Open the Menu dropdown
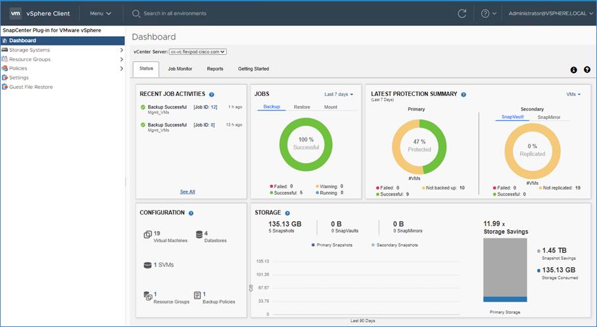This screenshot has width=597, height=327. 101,13
